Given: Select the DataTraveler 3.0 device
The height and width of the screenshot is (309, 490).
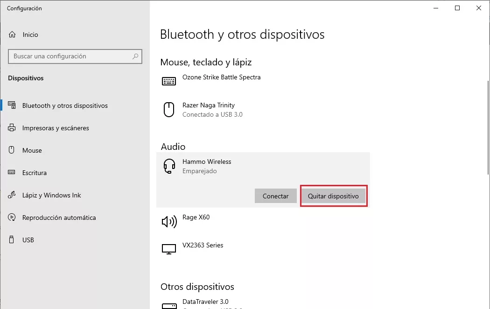Looking at the screenshot, I should point(205,302).
